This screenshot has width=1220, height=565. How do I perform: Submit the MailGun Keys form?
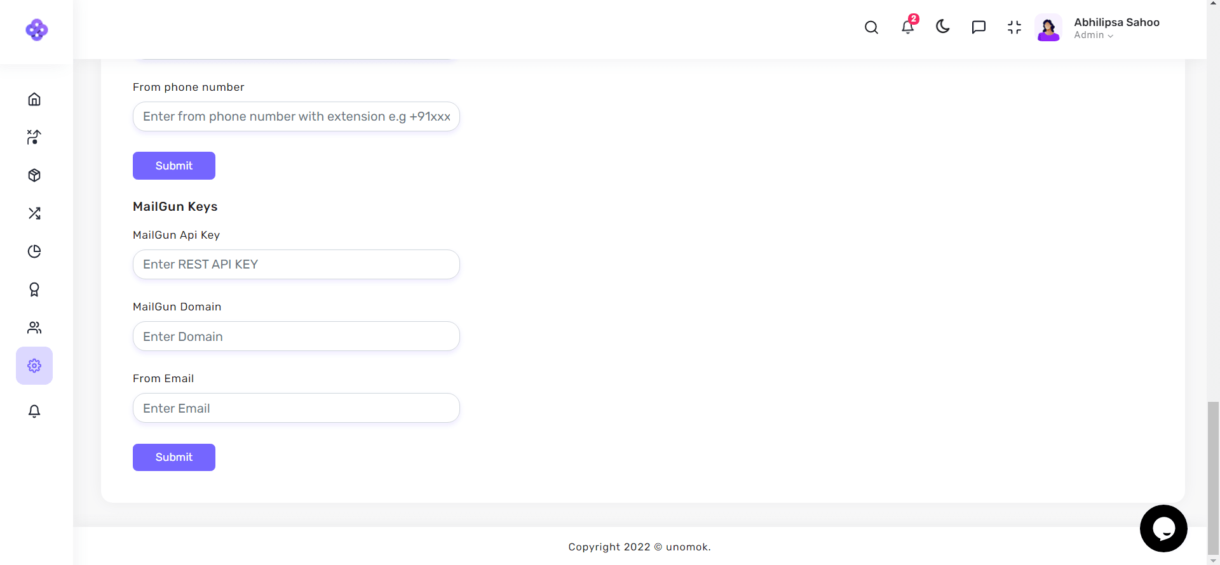coord(174,457)
